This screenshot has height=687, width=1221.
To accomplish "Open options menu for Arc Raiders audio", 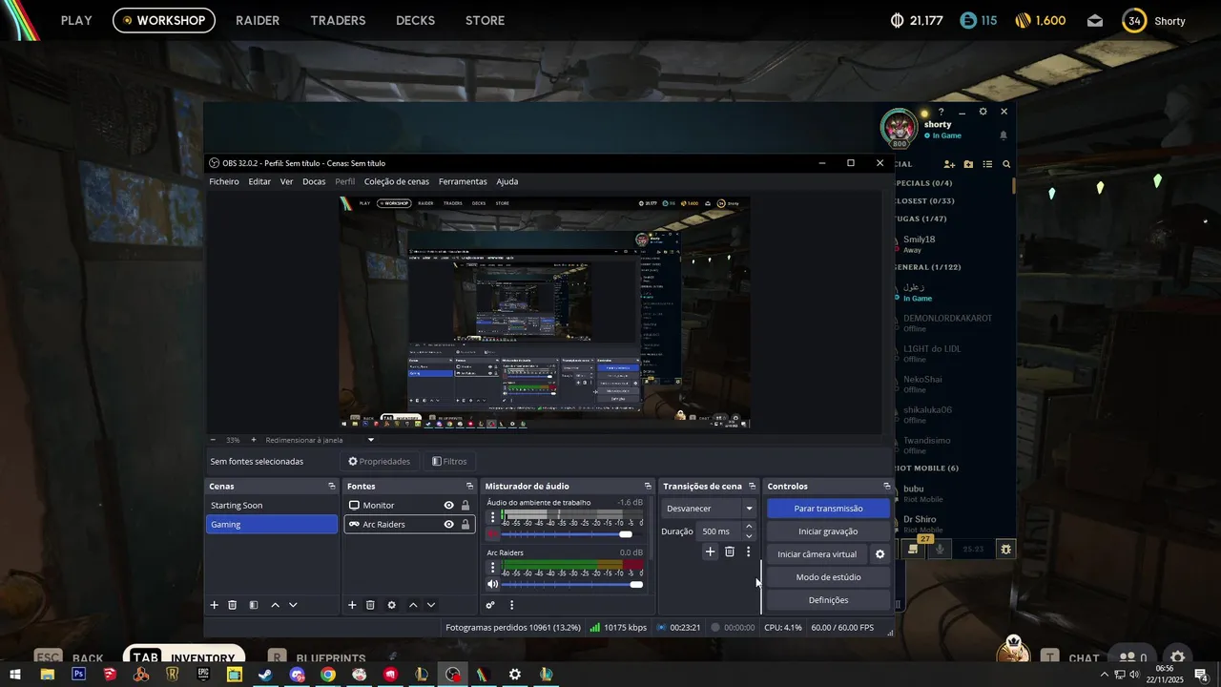I will pyautogui.click(x=493, y=568).
